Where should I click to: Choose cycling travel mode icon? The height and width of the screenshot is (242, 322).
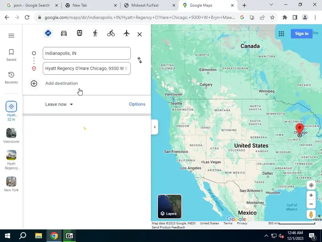[x=111, y=33]
